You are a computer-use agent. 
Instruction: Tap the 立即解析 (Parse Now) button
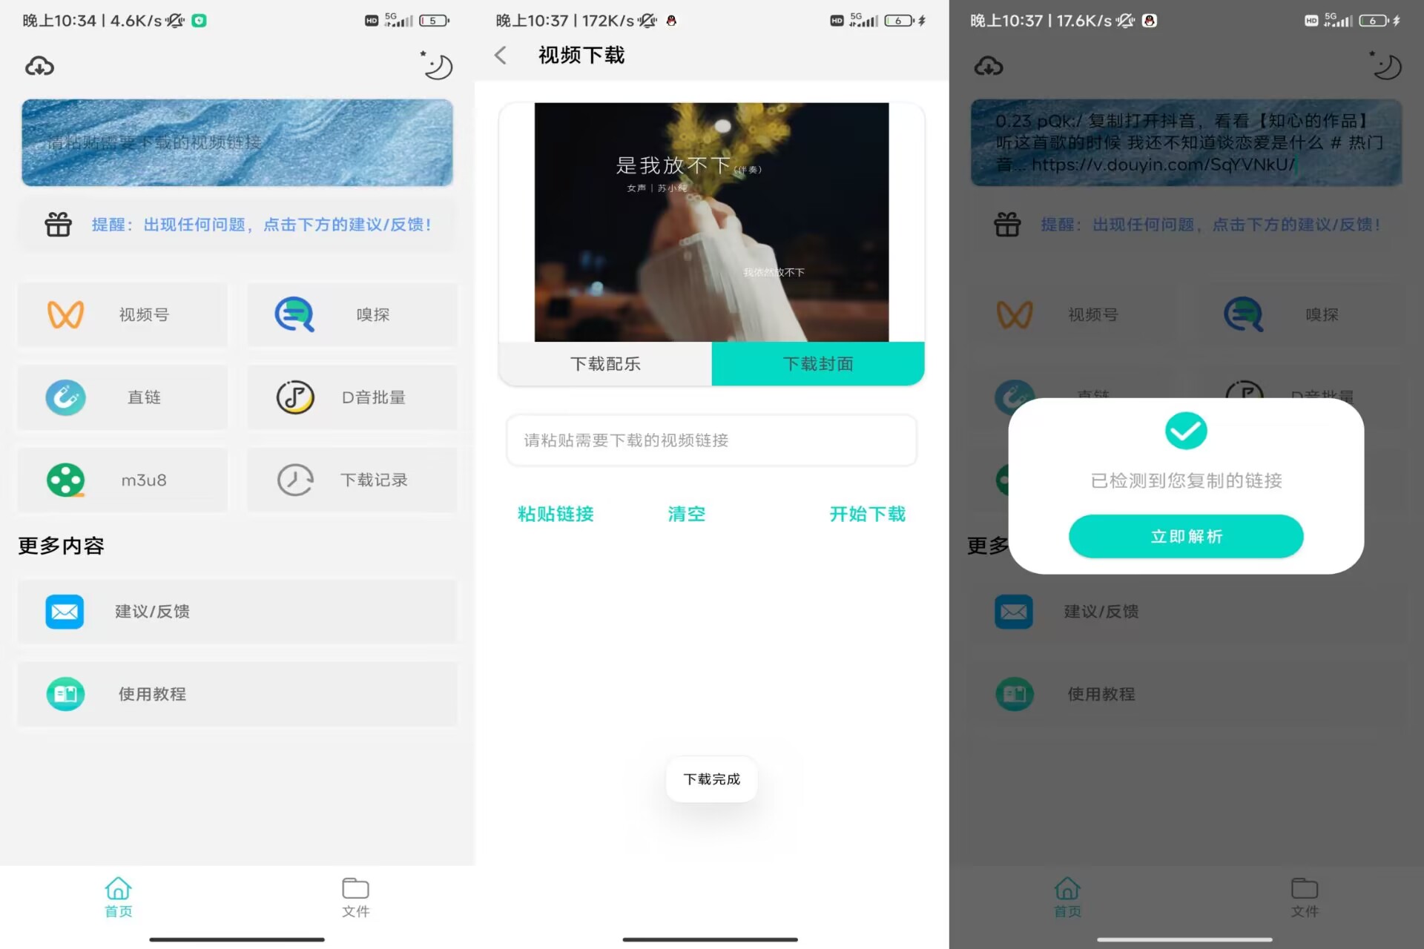click(1187, 535)
